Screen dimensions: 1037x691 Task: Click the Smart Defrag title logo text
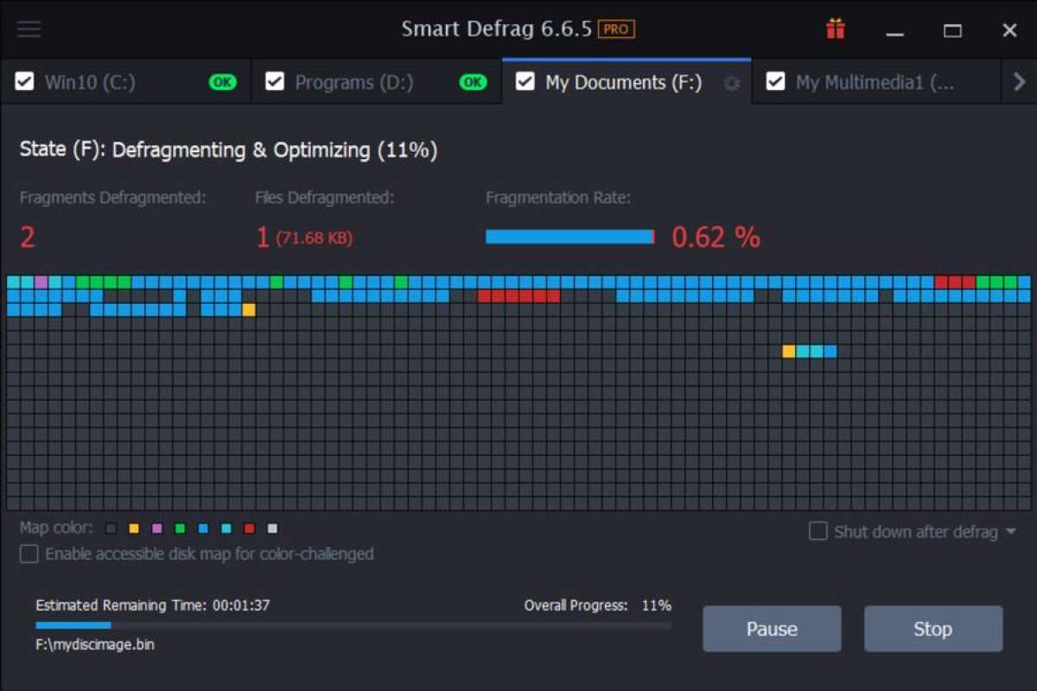pyautogui.click(x=497, y=29)
